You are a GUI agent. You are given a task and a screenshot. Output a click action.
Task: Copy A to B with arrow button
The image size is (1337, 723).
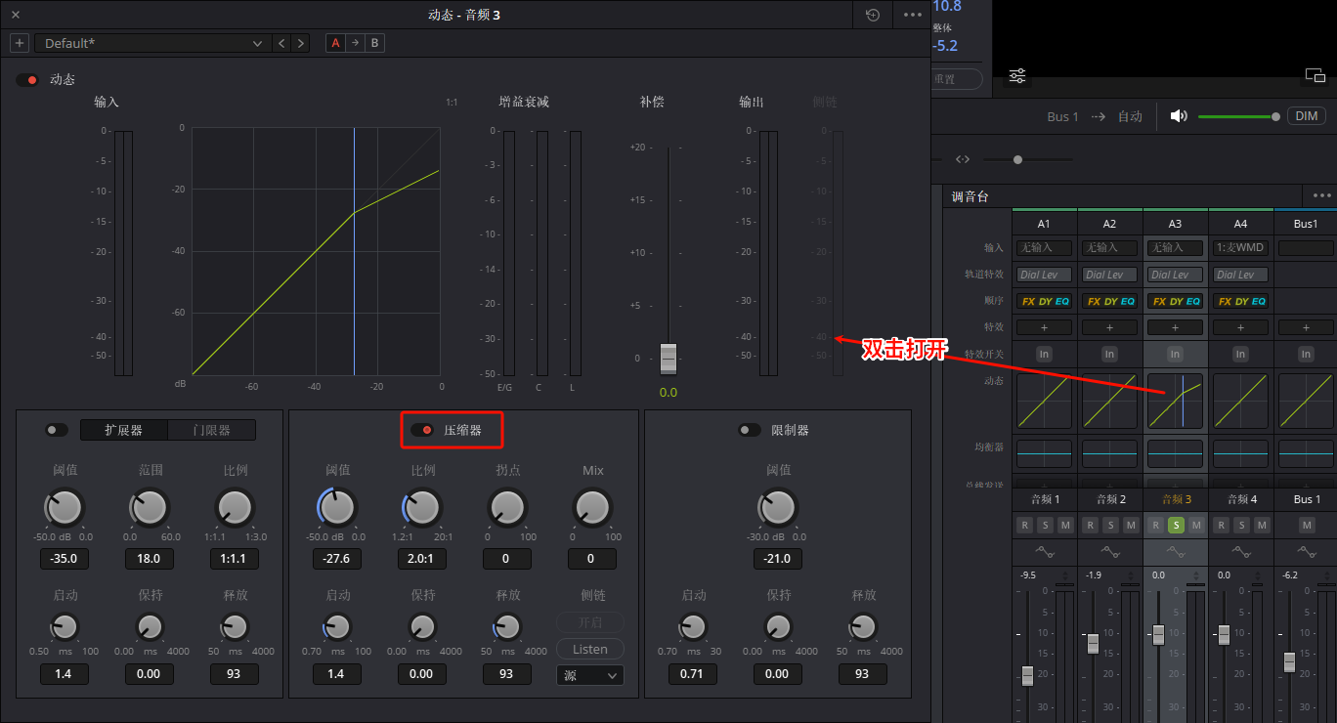click(356, 43)
